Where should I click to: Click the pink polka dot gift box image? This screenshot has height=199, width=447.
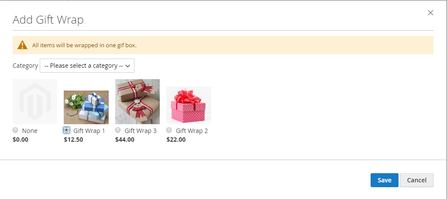189,105
